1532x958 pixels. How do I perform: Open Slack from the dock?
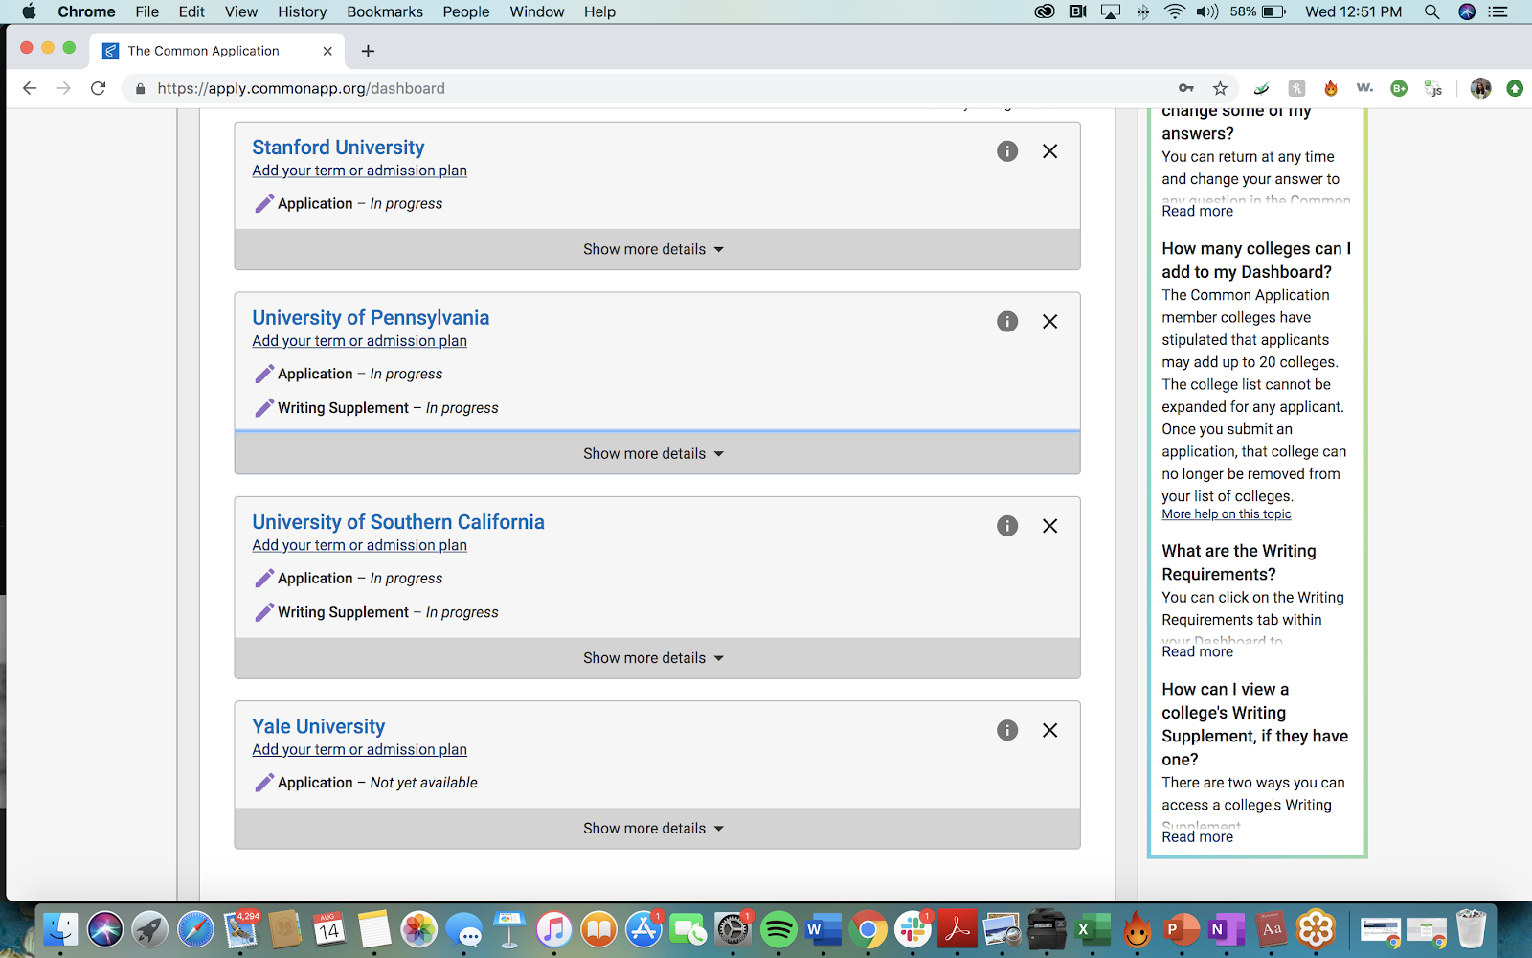tap(913, 929)
